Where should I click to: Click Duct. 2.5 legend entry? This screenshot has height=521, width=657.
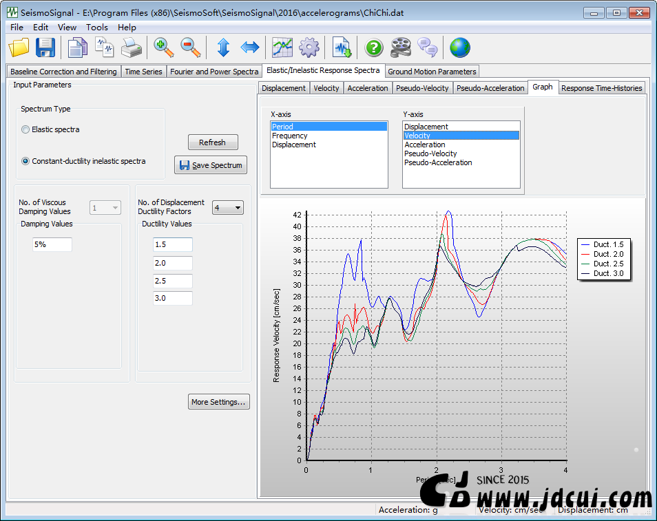tap(603, 264)
